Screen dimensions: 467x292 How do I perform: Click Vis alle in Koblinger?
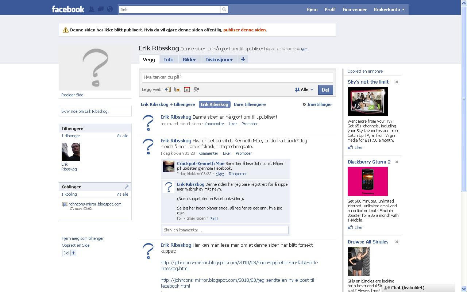[122, 194]
